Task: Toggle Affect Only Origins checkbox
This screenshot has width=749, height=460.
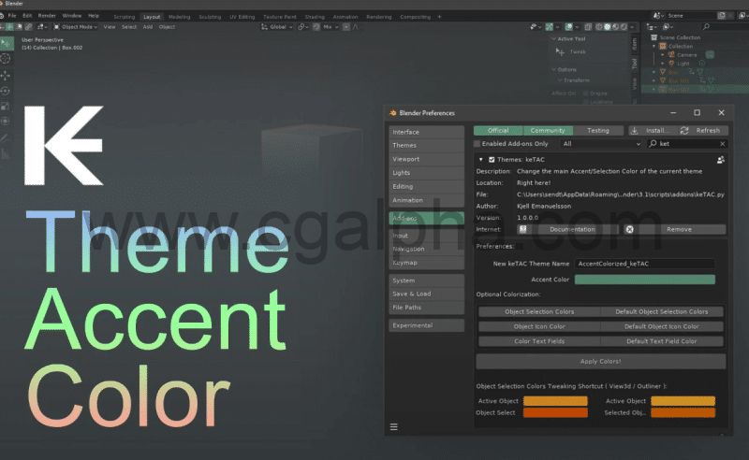Action: (586, 93)
